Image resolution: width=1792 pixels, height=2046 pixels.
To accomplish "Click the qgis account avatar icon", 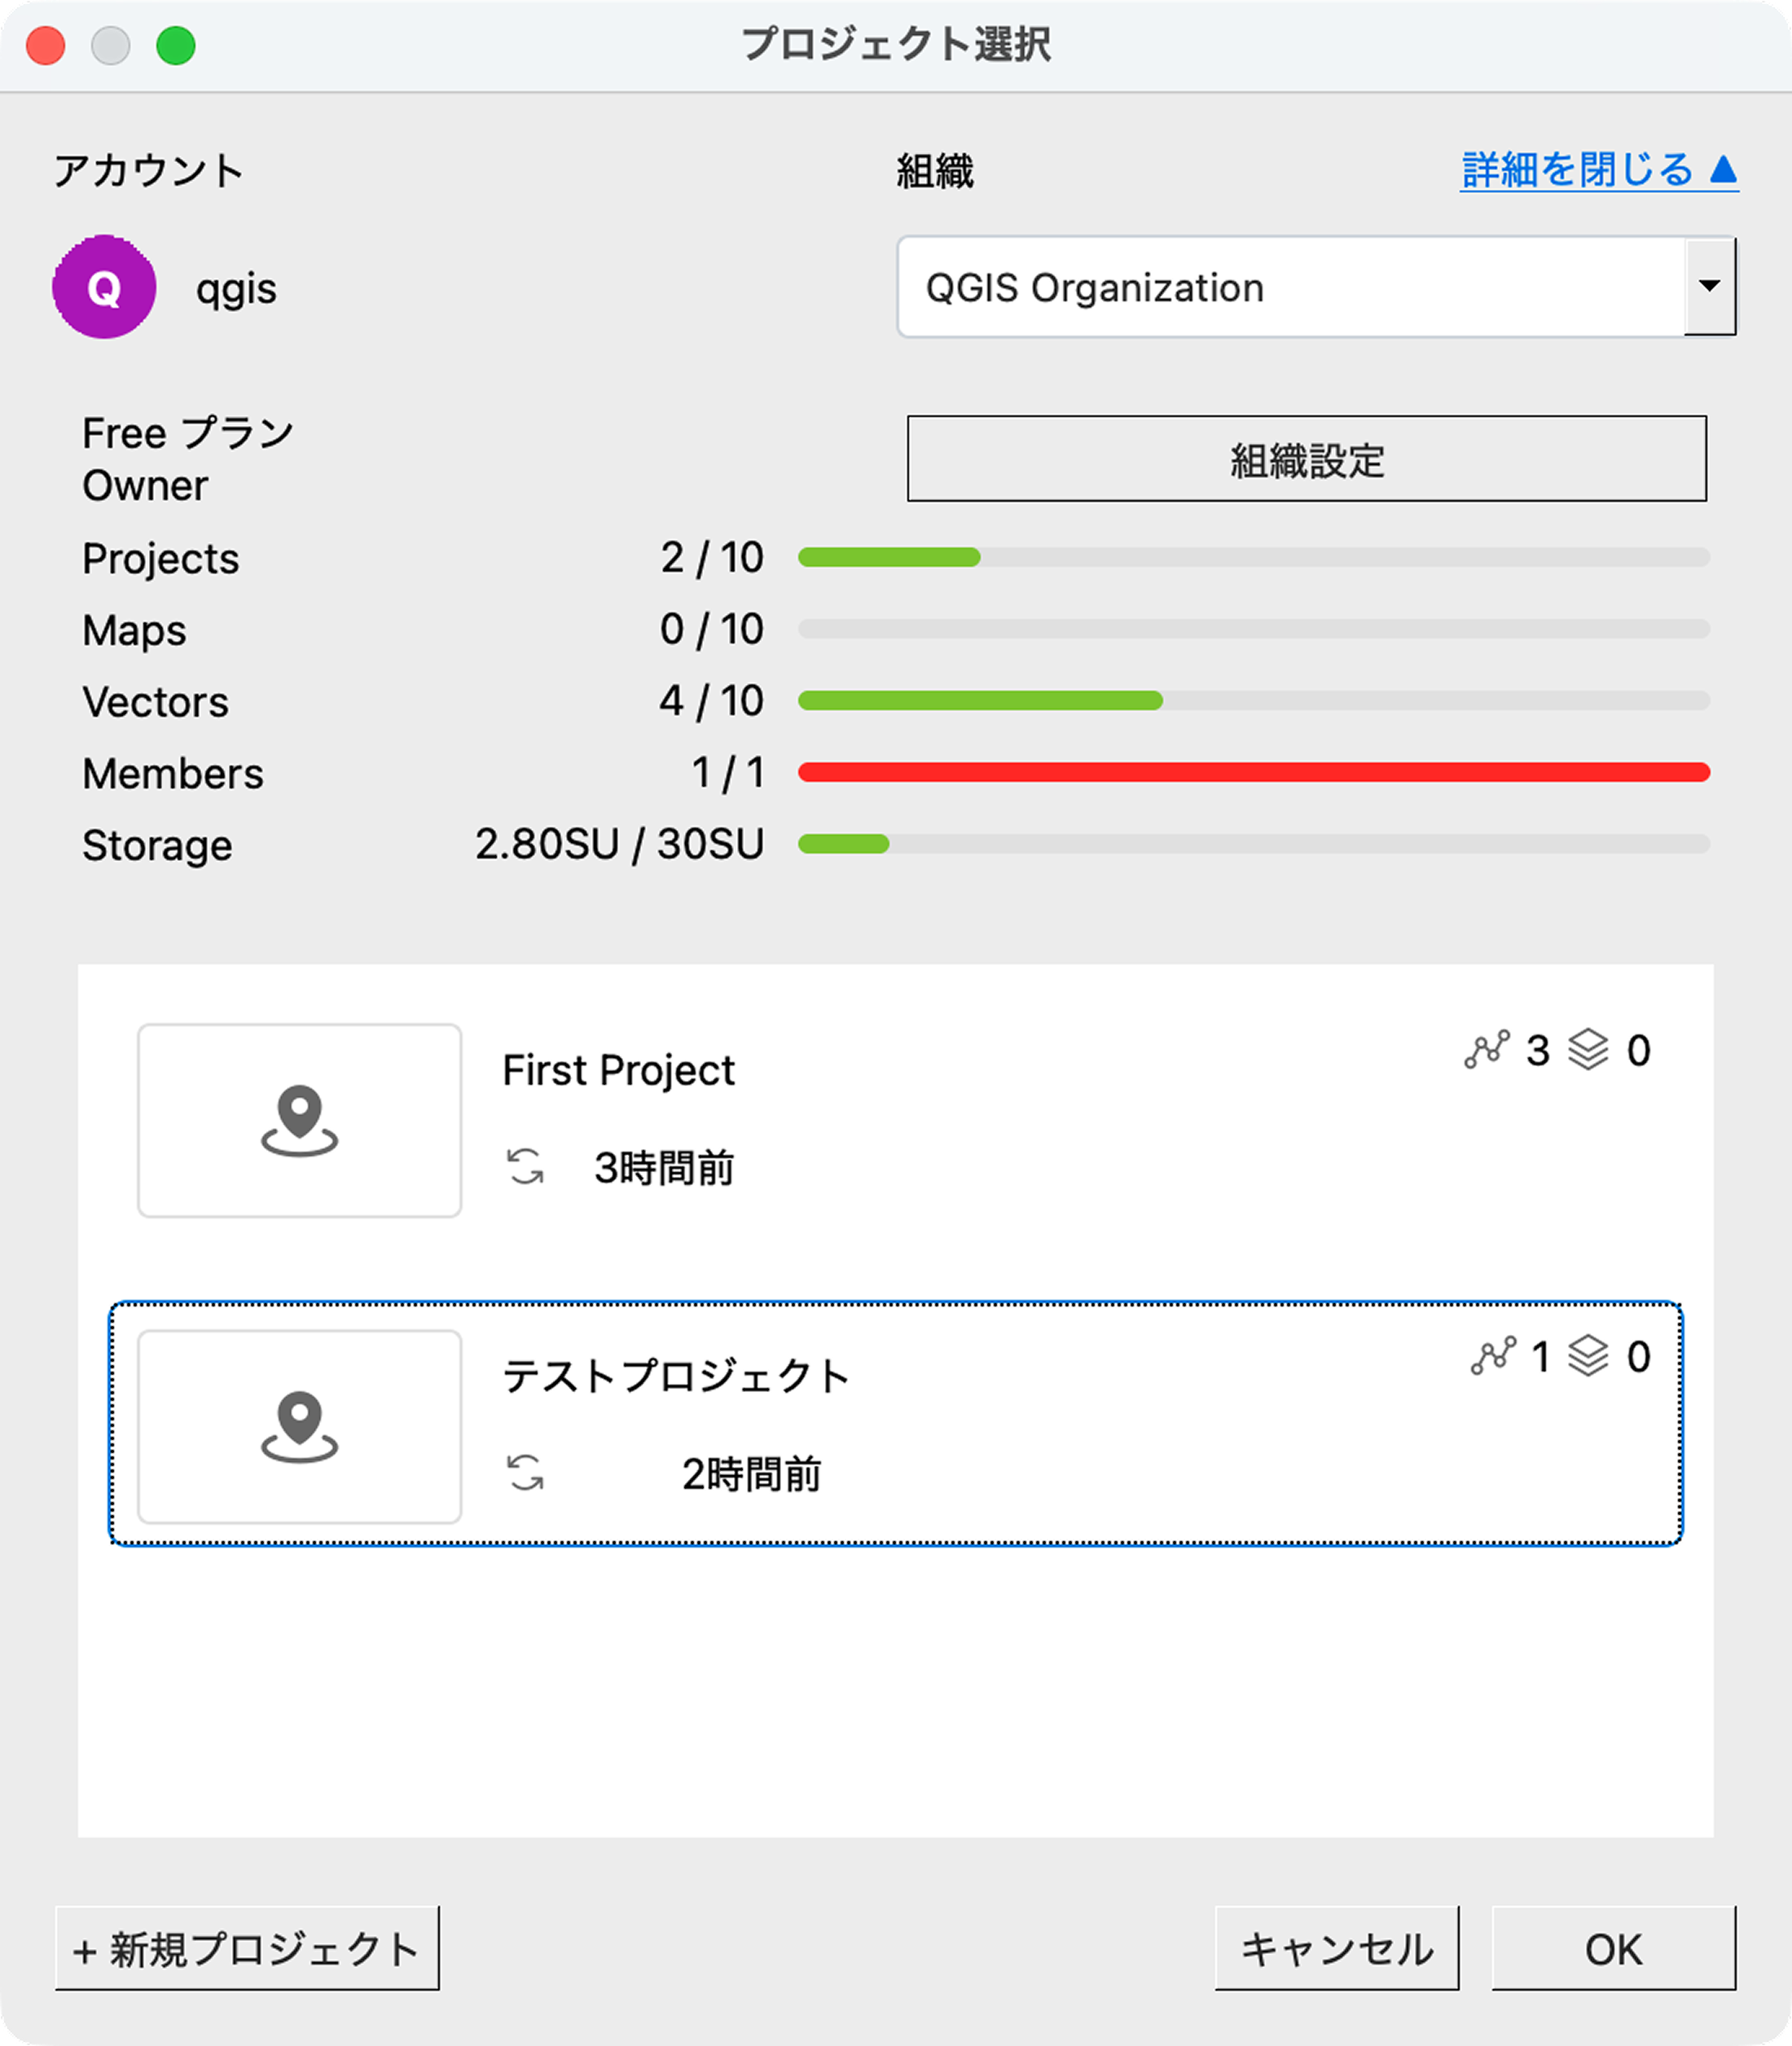I will click(104, 287).
